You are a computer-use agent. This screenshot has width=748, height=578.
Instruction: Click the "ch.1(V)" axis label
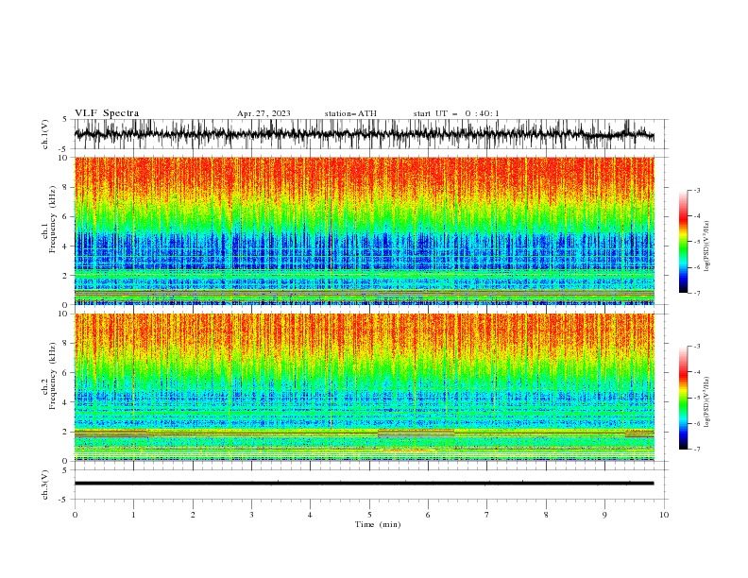click(x=45, y=134)
